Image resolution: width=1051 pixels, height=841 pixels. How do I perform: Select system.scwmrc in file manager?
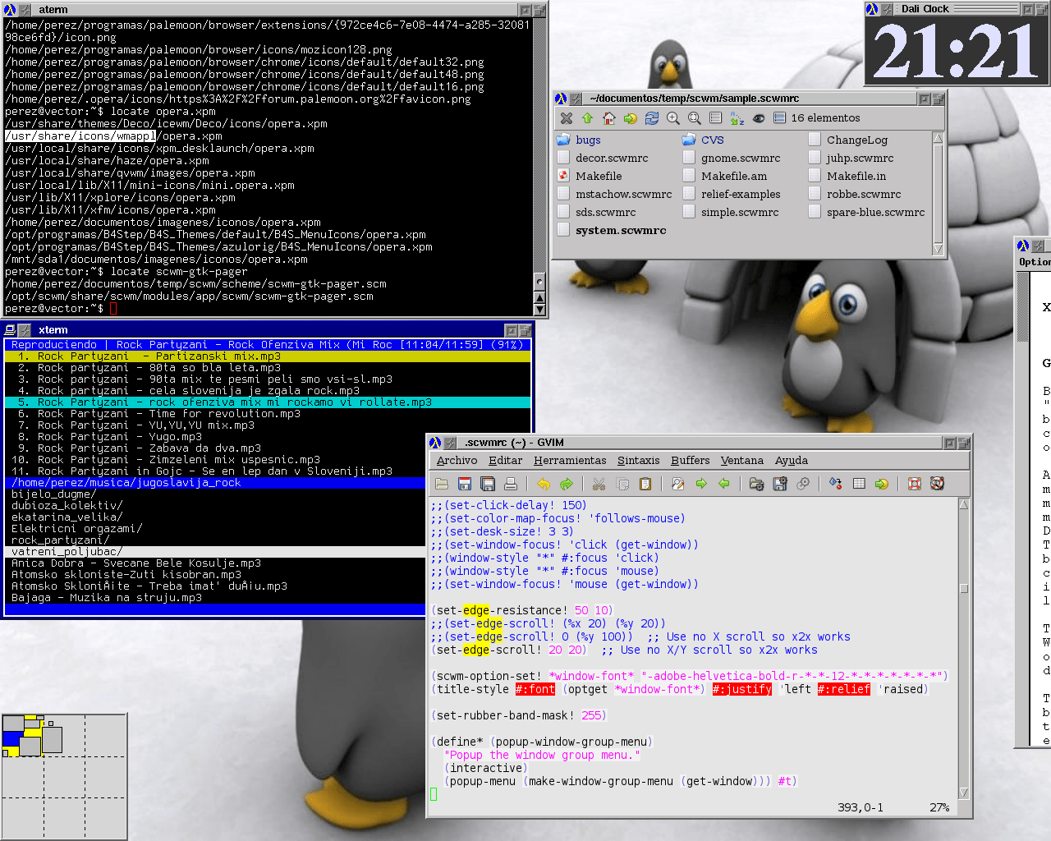pyautogui.click(x=612, y=231)
